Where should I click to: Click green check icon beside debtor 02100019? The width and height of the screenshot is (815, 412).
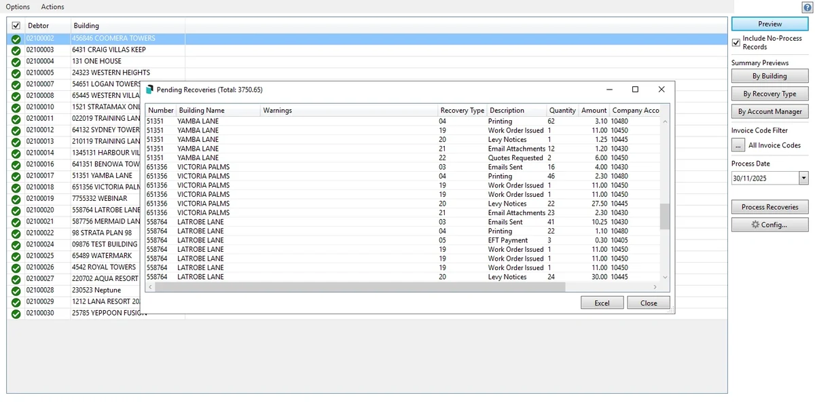tap(16, 199)
